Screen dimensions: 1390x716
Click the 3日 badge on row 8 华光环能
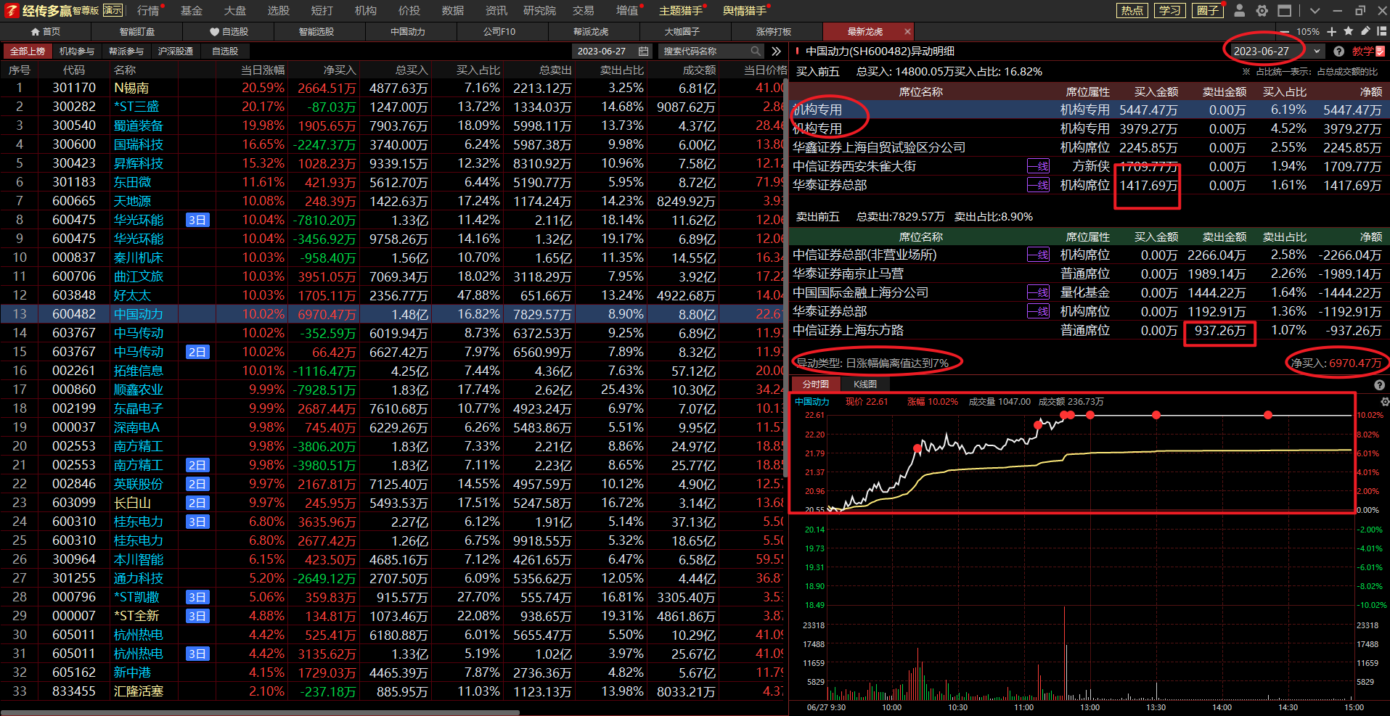point(197,220)
